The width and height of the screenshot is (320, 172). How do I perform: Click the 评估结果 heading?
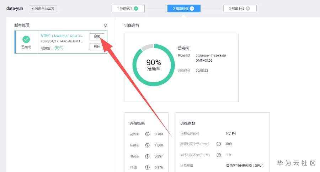[137, 123]
